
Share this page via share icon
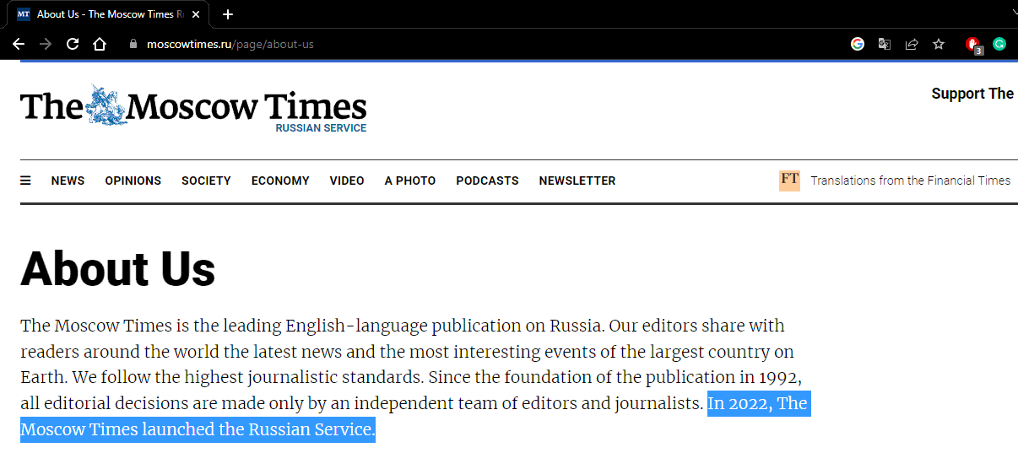pyautogui.click(x=912, y=44)
